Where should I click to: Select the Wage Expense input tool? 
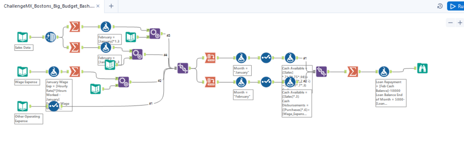[23, 72]
